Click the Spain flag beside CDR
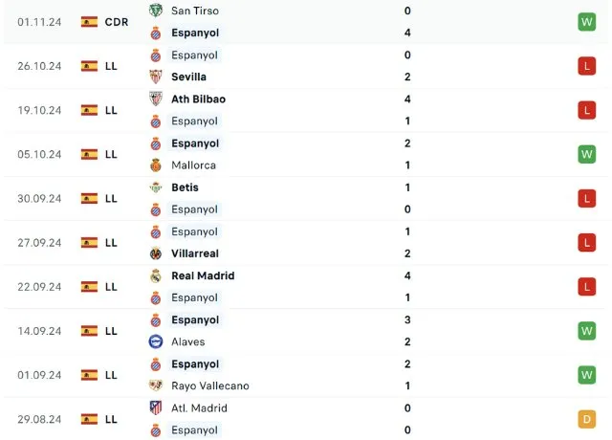The image size is (612, 440). tap(89, 21)
